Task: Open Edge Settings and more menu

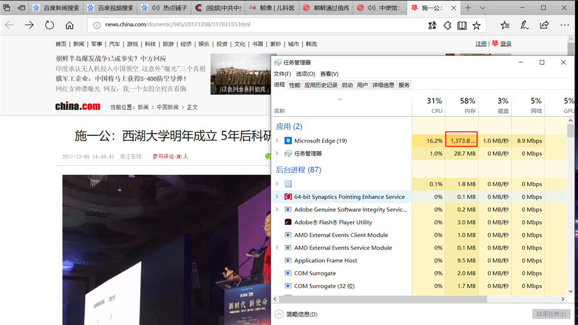Action: tap(564, 25)
